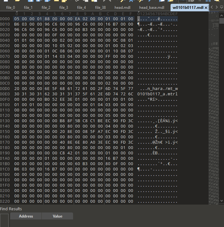Close the w0101b0117.mdl tab
Viewport: 224px width, 227px height.
point(206,8)
